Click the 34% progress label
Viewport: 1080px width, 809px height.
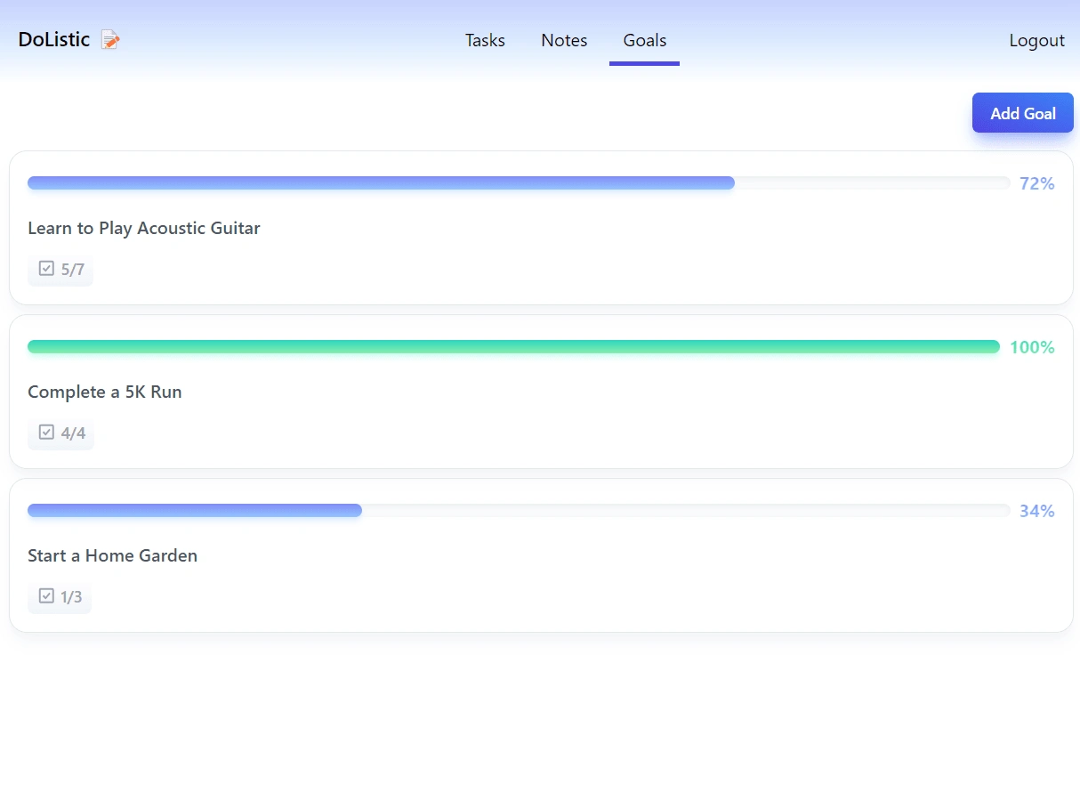[1037, 511]
